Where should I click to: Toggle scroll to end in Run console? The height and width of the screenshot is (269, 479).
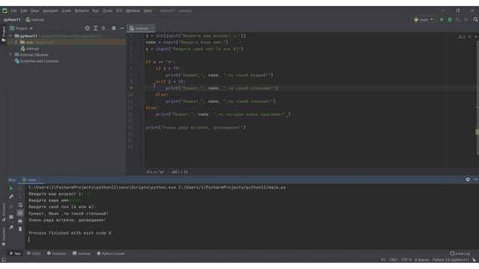(20, 213)
